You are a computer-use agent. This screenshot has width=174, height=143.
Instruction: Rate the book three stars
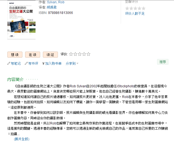coord(80,54)
